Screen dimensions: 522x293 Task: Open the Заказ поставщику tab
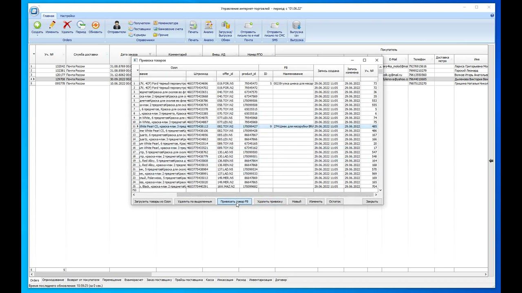pyautogui.click(x=159, y=280)
